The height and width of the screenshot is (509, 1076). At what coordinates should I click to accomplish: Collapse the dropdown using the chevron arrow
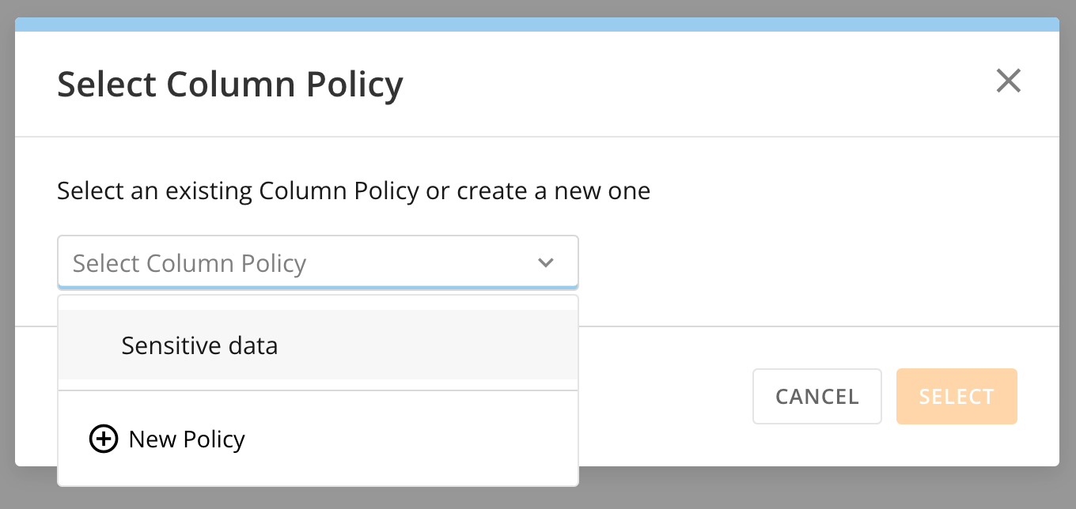point(546,262)
